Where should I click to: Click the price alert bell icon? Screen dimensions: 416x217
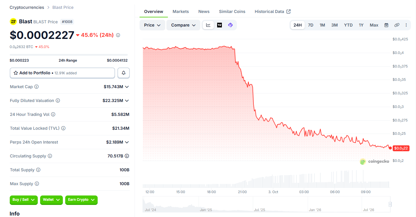tap(124, 73)
